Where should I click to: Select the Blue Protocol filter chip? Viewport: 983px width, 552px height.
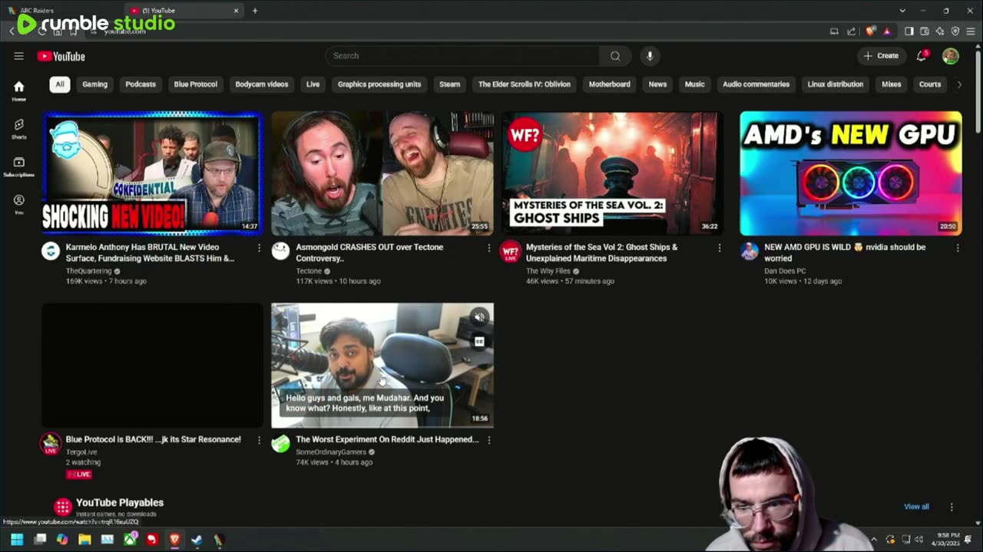tap(196, 84)
